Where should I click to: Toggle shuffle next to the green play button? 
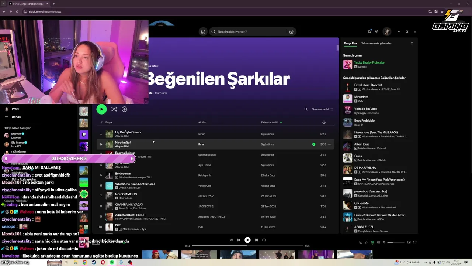pos(114,109)
